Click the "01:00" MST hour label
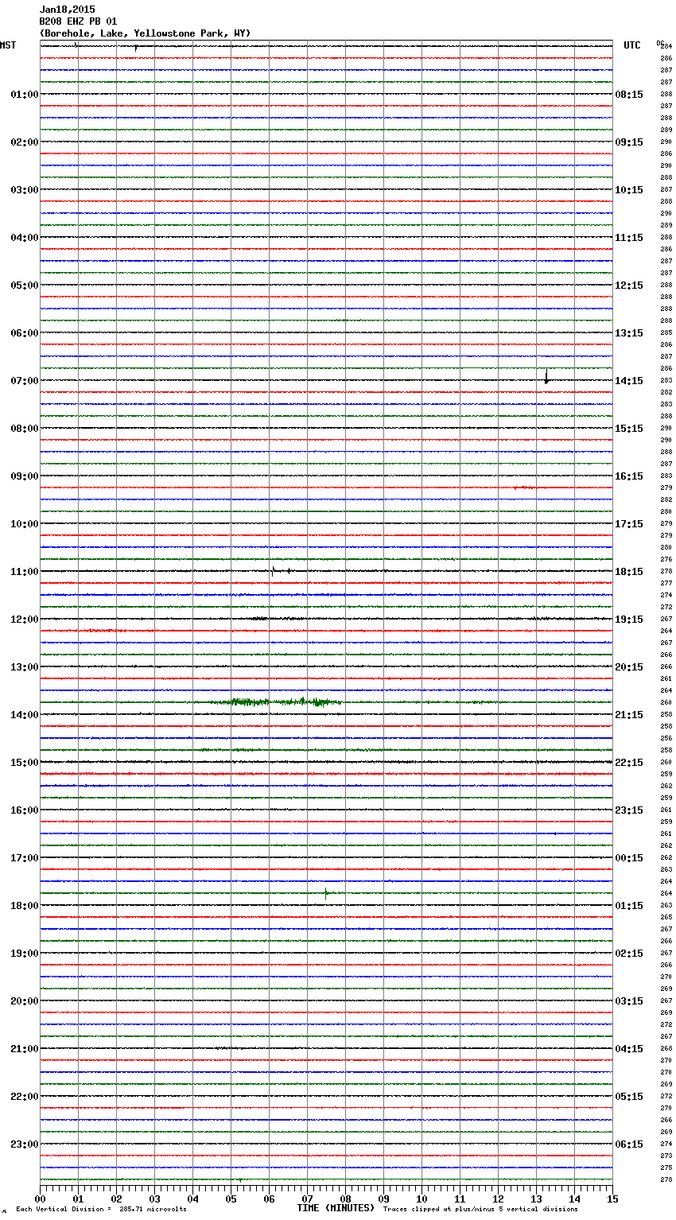Image resolution: width=676 pixels, height=1220 pixels. click(25, 95)
